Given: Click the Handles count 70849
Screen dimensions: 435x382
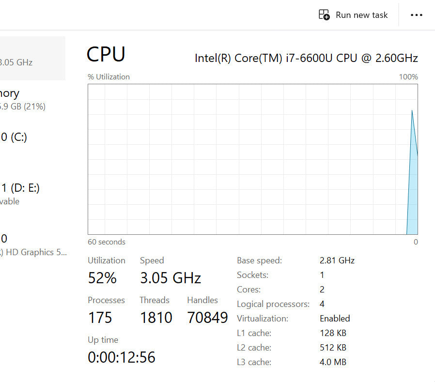Looking at the screenshot, I should (207, 318).
